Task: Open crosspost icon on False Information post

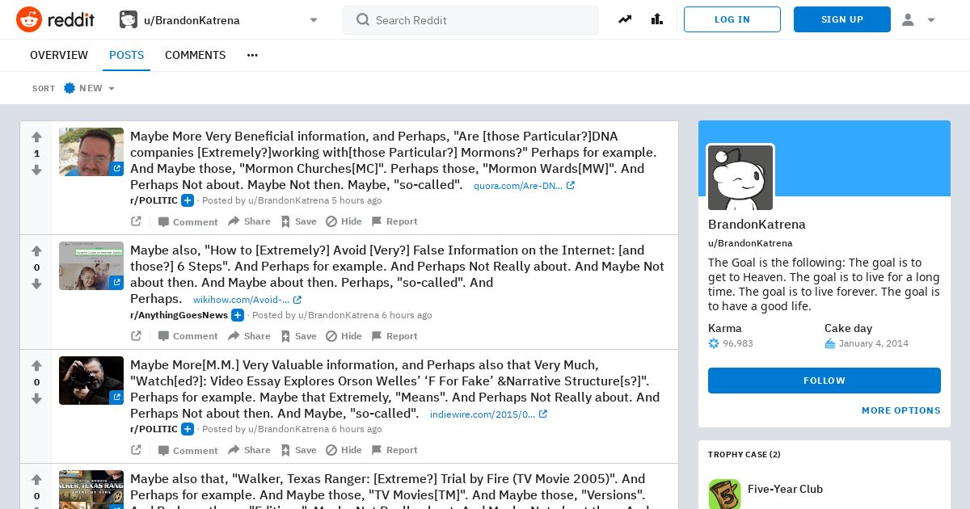Action: click(136, 336)
